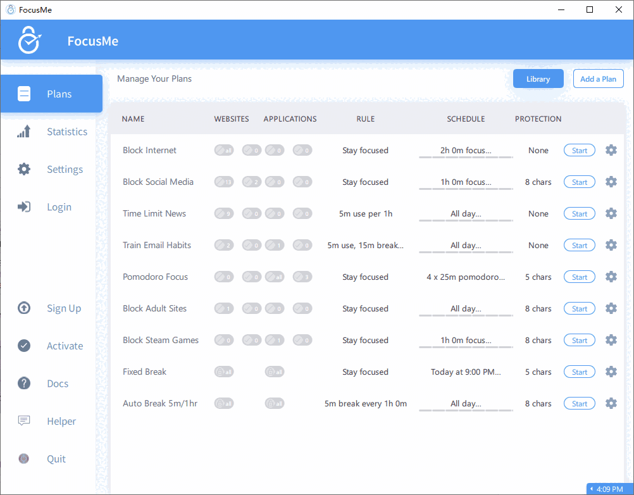Click websites 'all' badge for Block Internet
The image size is (634, 495).
click(x=224, y=151)
